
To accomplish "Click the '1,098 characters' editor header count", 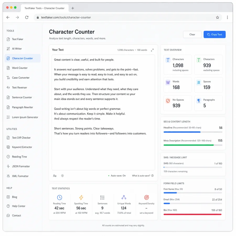I will pyautogui.click(x=126, y=50).
